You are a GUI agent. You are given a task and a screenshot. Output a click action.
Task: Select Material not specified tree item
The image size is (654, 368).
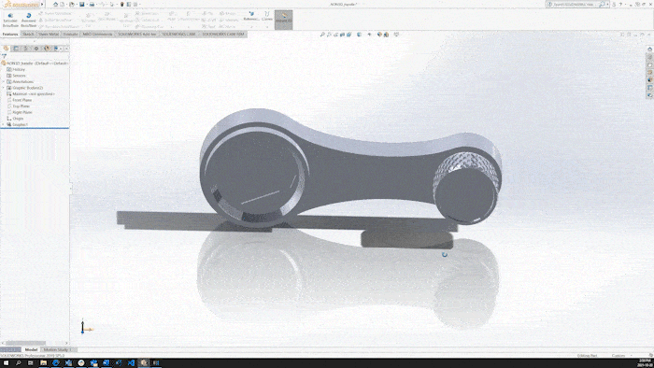pyautogui.click(x=34, y=94)
